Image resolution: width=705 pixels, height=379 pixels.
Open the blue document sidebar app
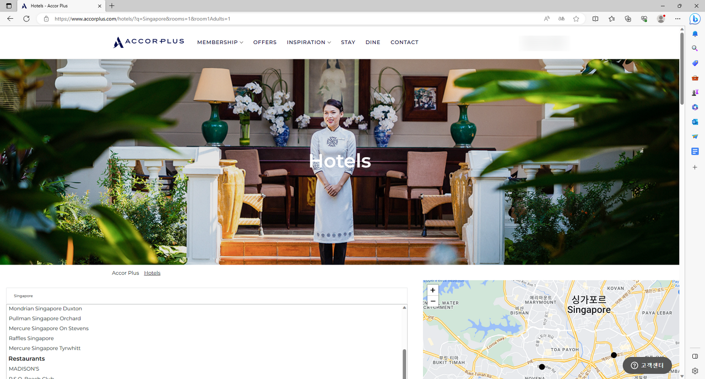(695, 151)
